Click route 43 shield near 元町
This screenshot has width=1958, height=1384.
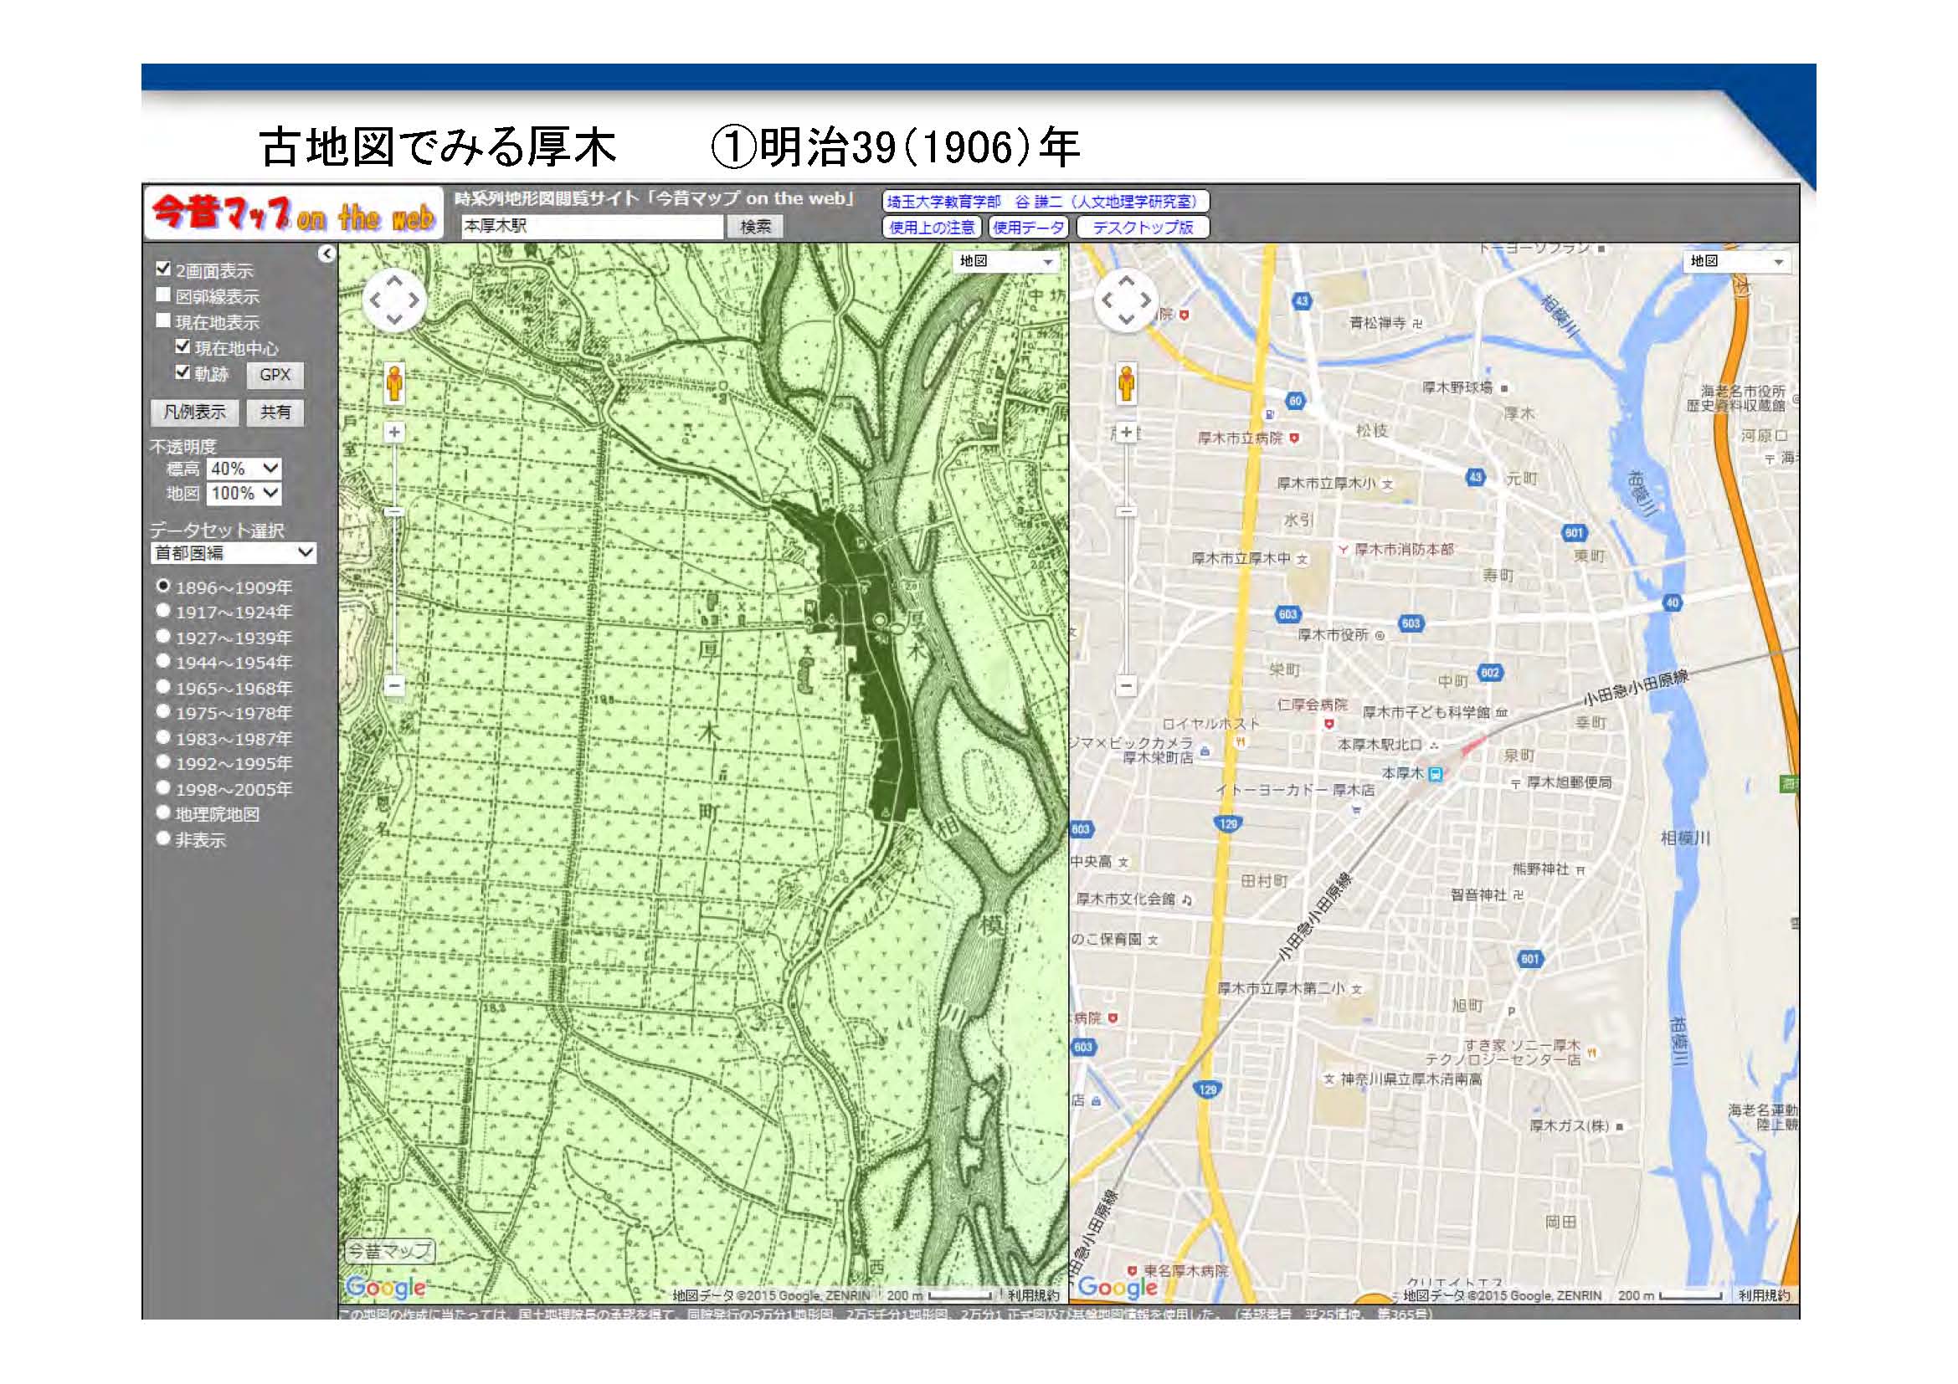[x=1476, y=477]
